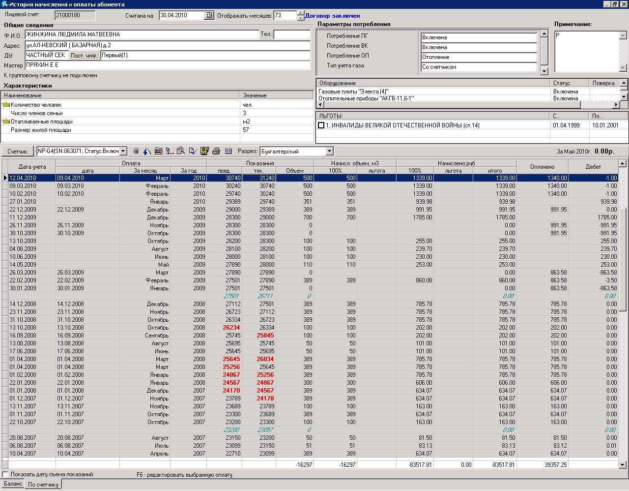
Task: Open calendar picker next to date 30.04.2010
Action: click(209, 16)
